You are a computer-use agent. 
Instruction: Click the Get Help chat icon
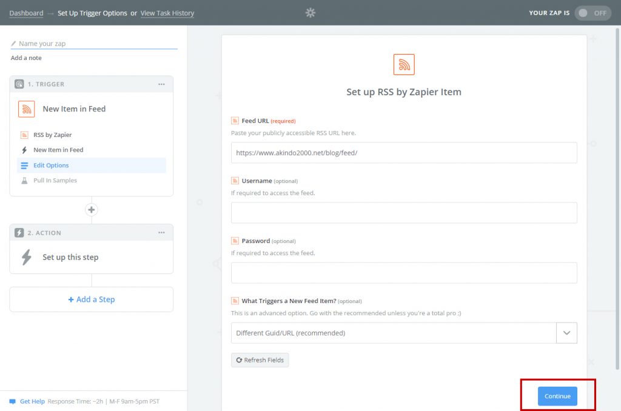pyautogui.click(x=12, y=401)
